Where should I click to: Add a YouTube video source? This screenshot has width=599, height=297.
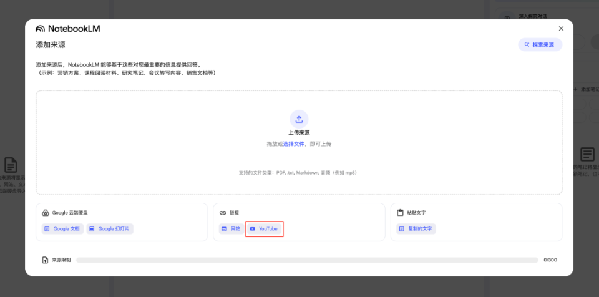coord(264,229)
